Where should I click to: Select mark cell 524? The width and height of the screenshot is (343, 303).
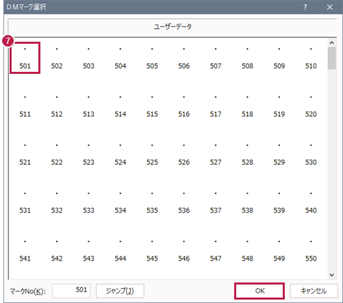point(120,154)
